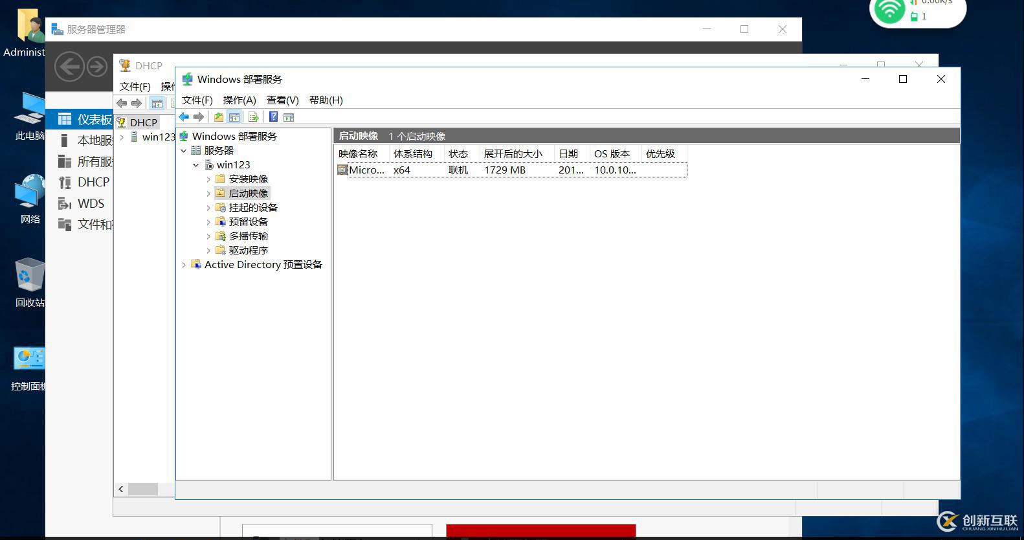Click the up-one-level folder toolbar icon
1024x540 pixels.
pos(219,117)
